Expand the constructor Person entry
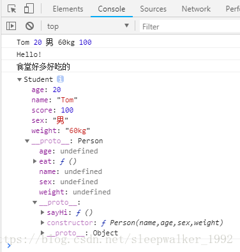Screen dimensions: 240x252 tap(42, 223)
